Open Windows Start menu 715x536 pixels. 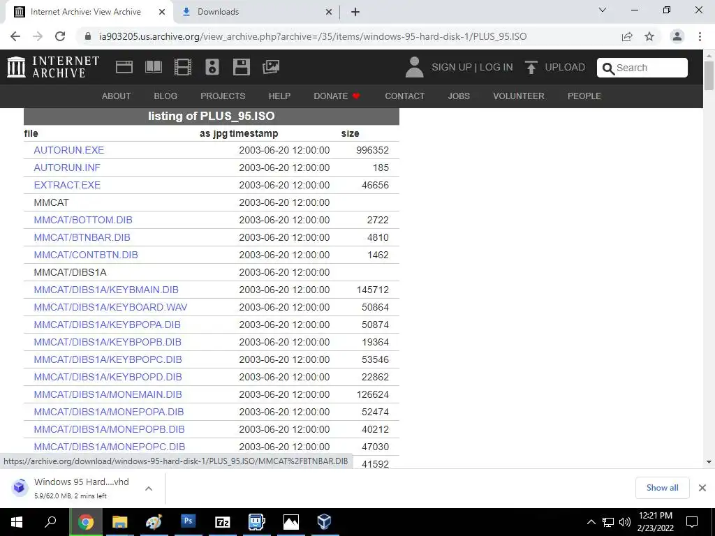[17, 522]
